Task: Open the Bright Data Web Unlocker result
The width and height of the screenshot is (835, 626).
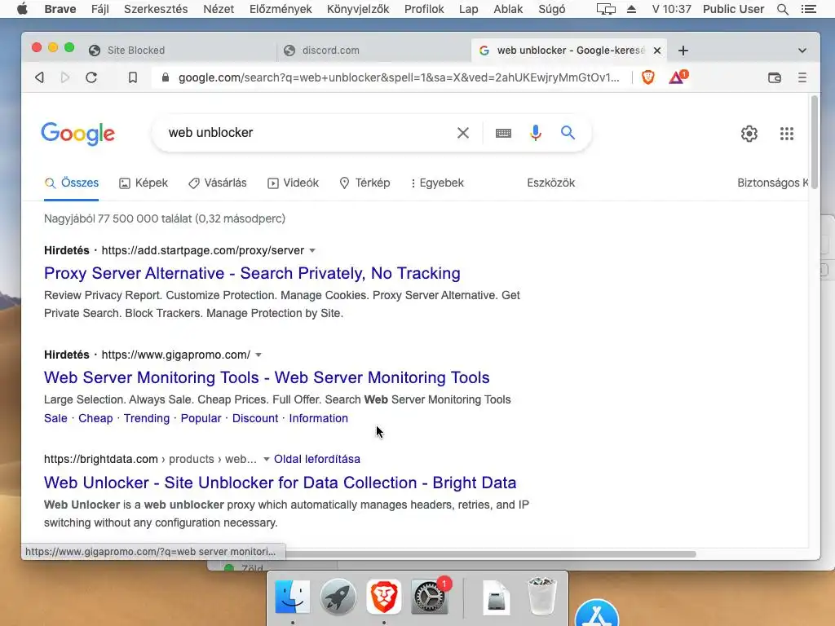Action: pyautogui.click(x=281, y=483)
